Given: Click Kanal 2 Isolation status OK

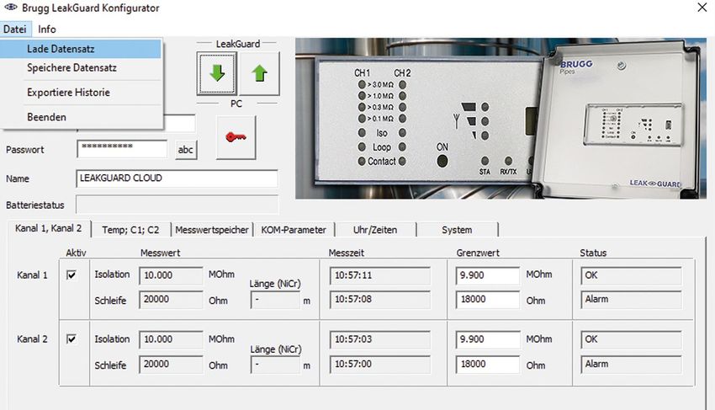Looking at the screenshot, I should click(631, 339).
